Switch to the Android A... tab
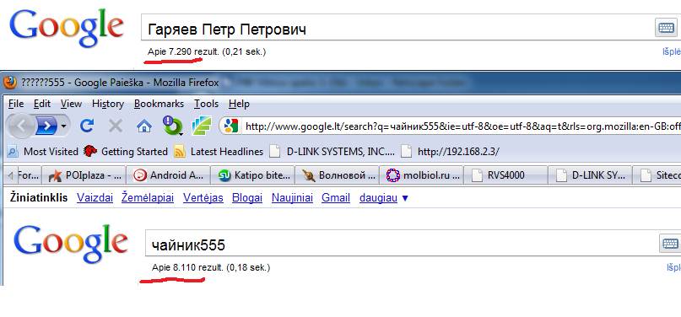Viewport: 681px width, 317px height. (x=168, y=175)
